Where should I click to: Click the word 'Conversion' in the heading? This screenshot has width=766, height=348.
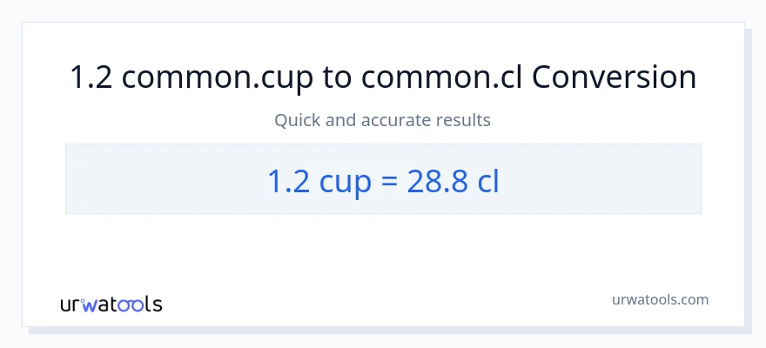[614, 77]
